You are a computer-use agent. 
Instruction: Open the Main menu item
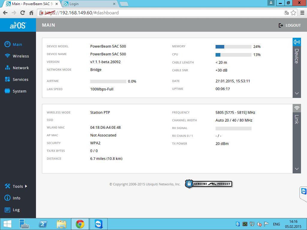(17, 44)
